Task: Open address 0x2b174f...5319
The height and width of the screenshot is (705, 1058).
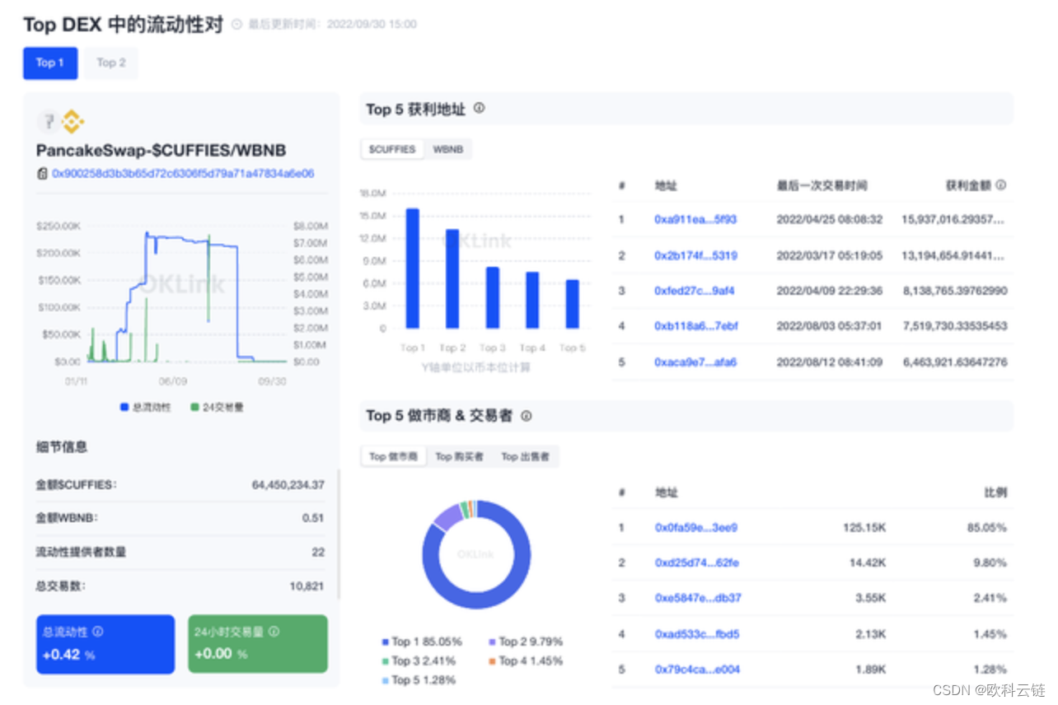Action: point(695,255)
